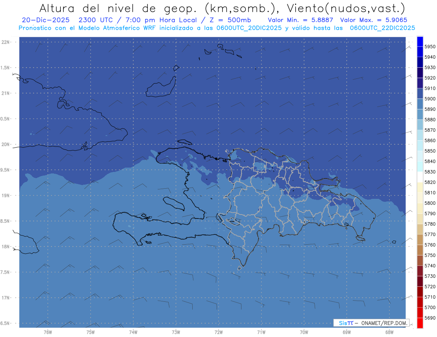Click the blue 'Sis' logo text

[x=343, y=323]
